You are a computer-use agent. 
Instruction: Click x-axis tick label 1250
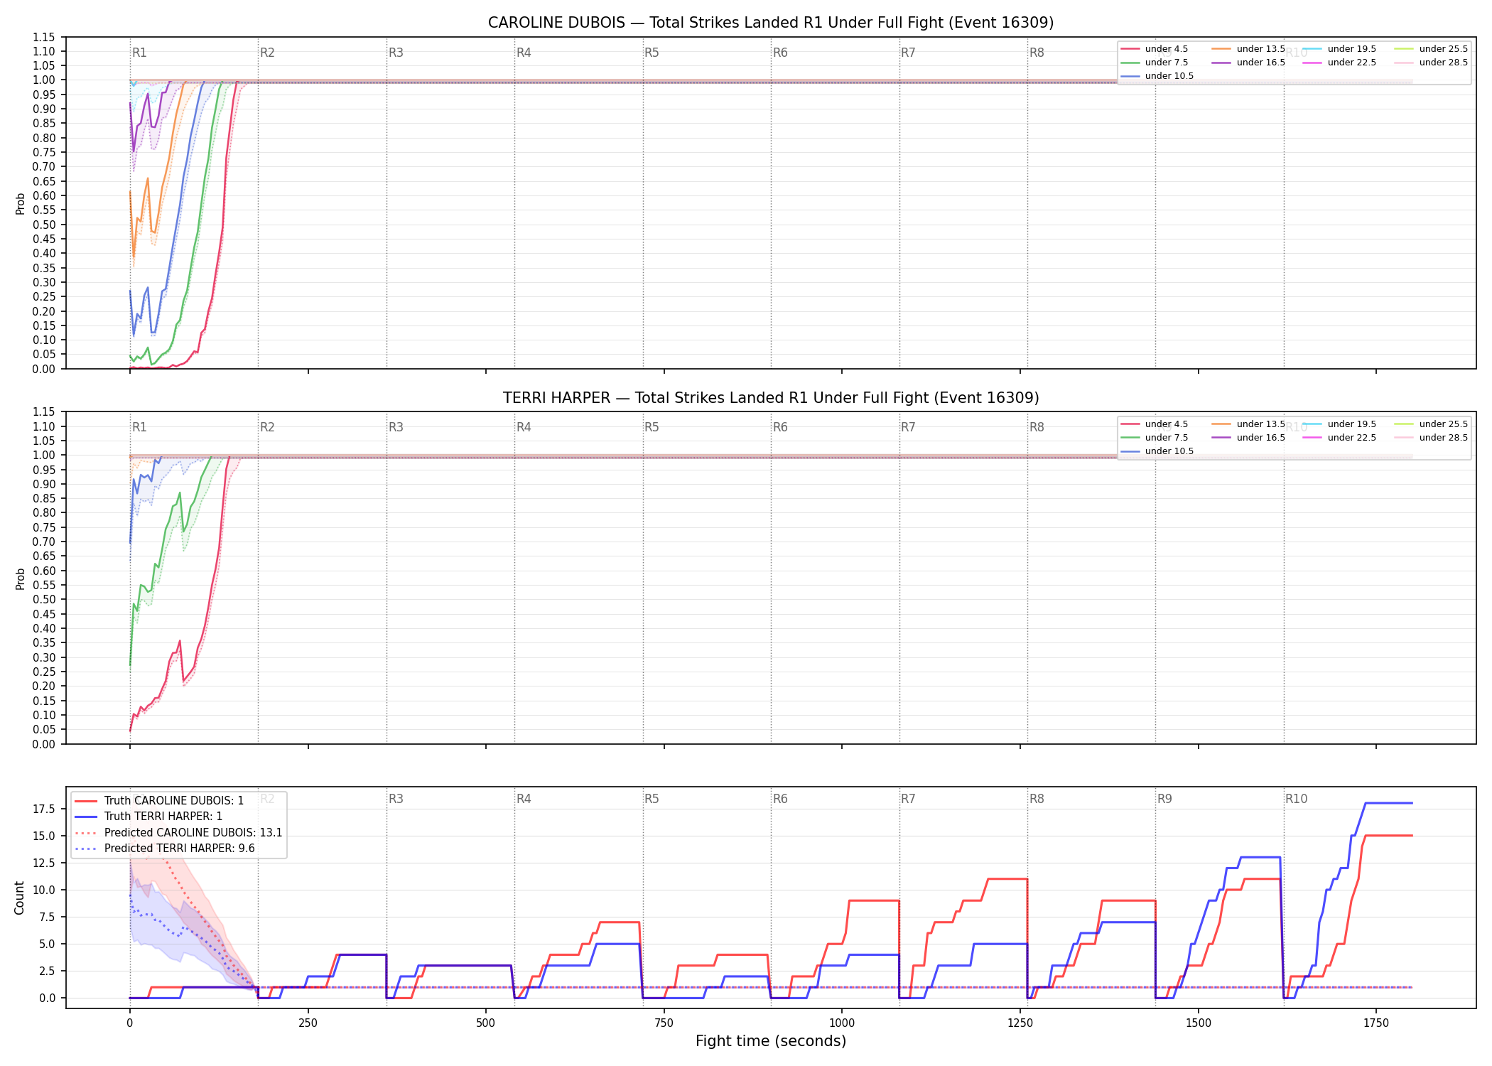[x=1020, y=1023]
